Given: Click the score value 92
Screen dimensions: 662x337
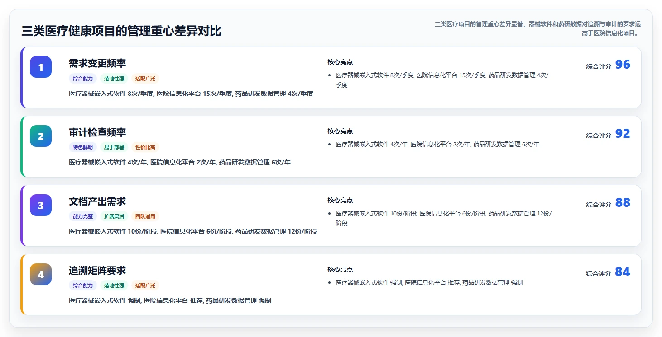Looking at the screenshot, I should pos(623,134).
